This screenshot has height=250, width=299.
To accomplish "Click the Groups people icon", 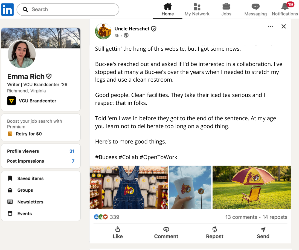I will point(10,190).
